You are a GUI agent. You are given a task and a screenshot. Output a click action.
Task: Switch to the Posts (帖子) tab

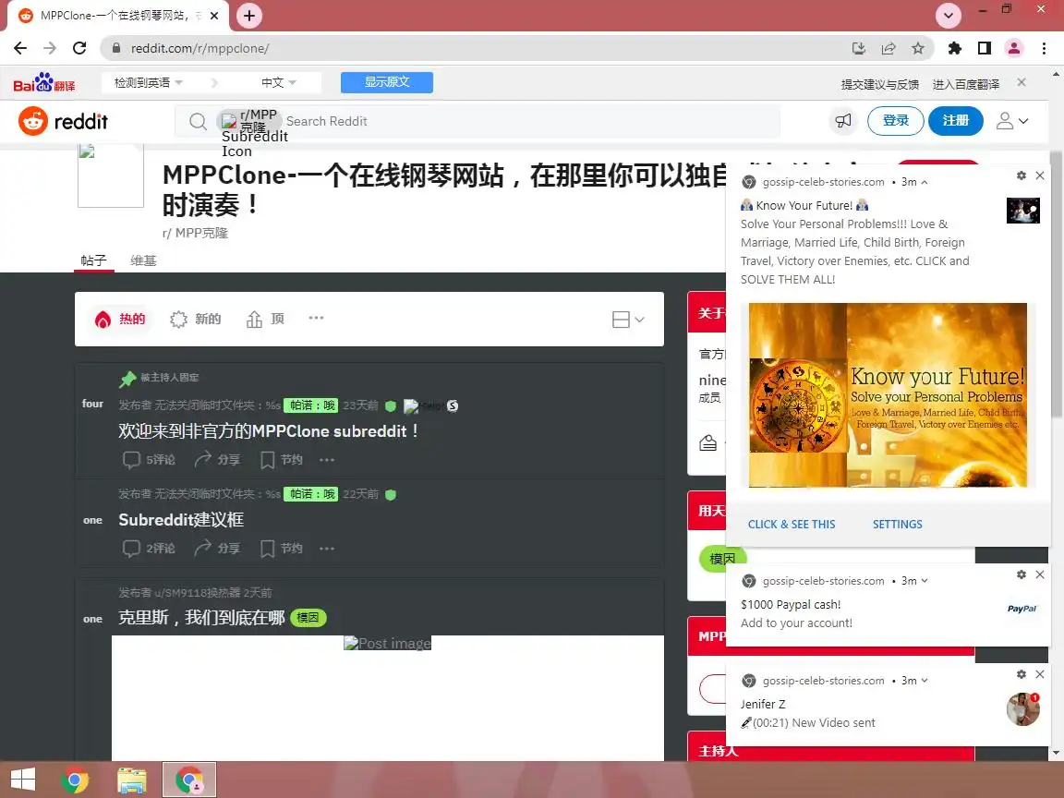click(x=93, y=260)
